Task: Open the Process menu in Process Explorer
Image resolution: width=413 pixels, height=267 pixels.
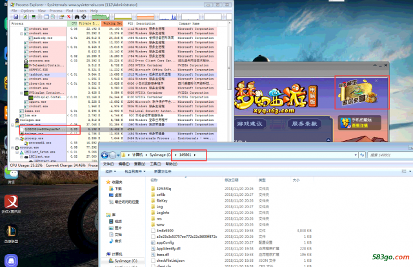Action: 56,11
